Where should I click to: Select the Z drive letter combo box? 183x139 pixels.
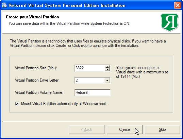tap(93, 80)
